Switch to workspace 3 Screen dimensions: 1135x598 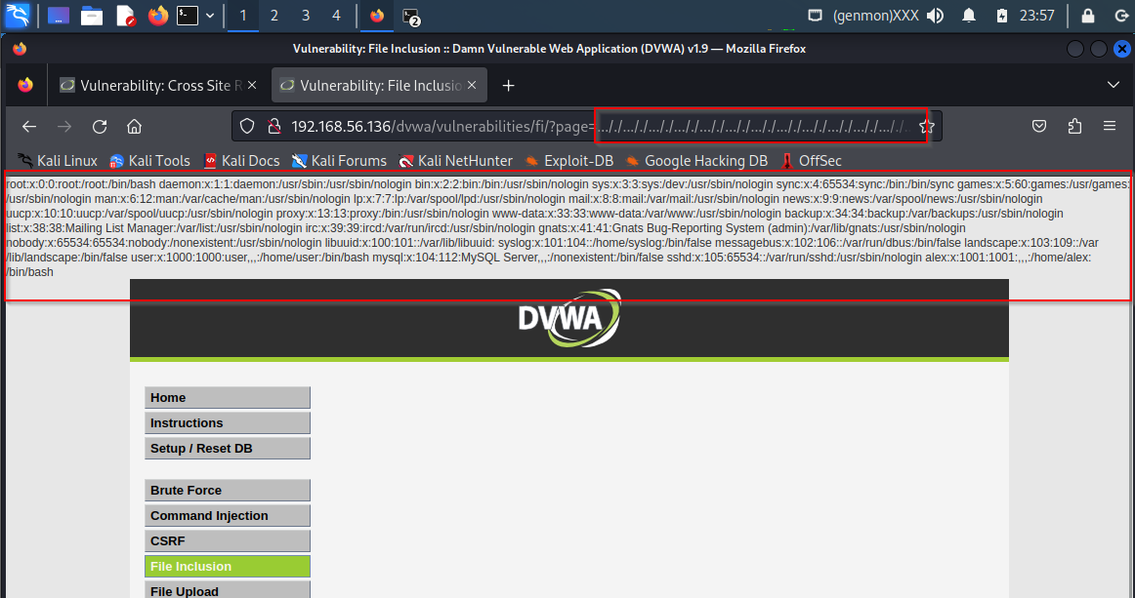(x=306, y=16)
